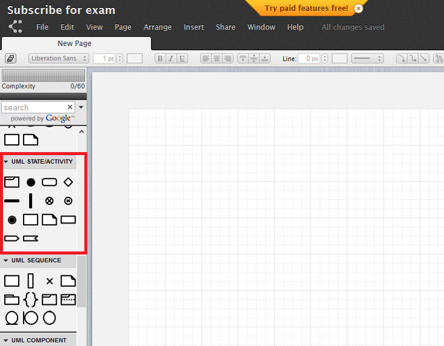Open the line style dropdown
444x346 pixels.
click(x=367, y=59)
